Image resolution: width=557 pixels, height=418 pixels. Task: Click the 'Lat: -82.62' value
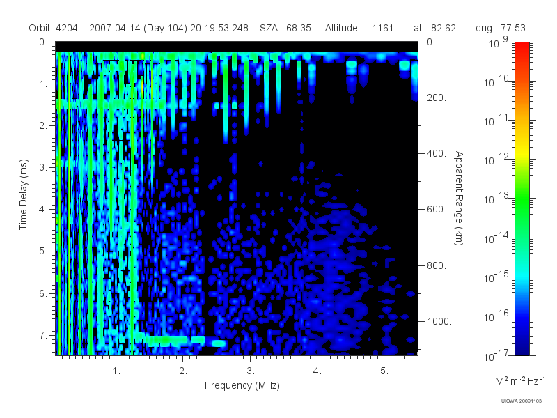click(x=432, y=28)
